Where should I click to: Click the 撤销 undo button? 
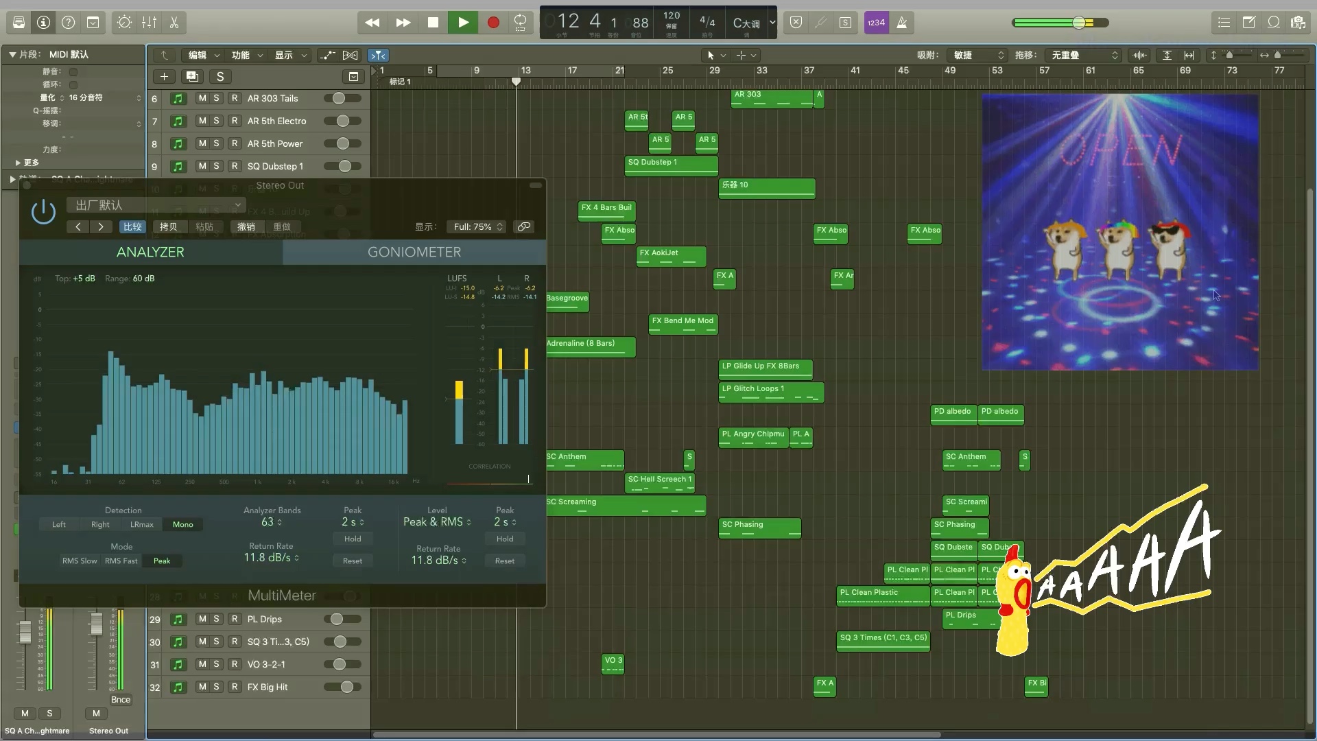point(246,226)
